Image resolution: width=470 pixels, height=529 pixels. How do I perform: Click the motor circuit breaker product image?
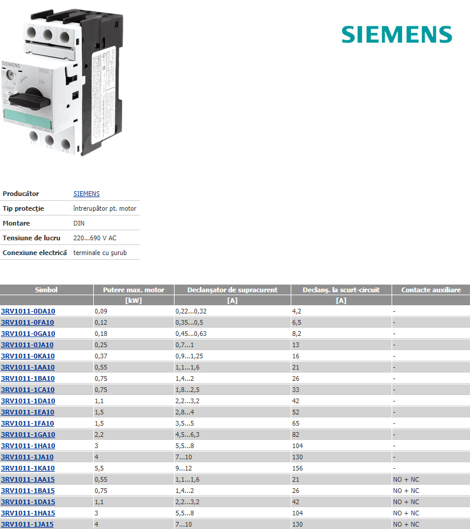click(x=61, y=83)
